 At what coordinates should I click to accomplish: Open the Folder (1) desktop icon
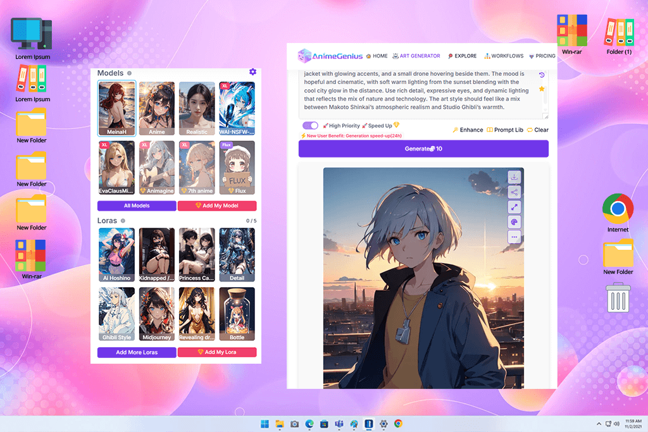(x=619, y=35)
